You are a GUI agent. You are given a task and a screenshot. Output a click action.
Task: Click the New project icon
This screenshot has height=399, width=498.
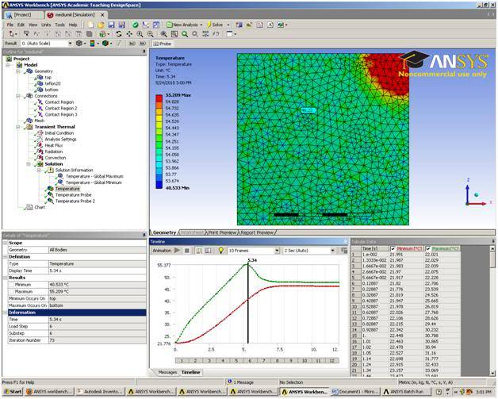[91, 25]
